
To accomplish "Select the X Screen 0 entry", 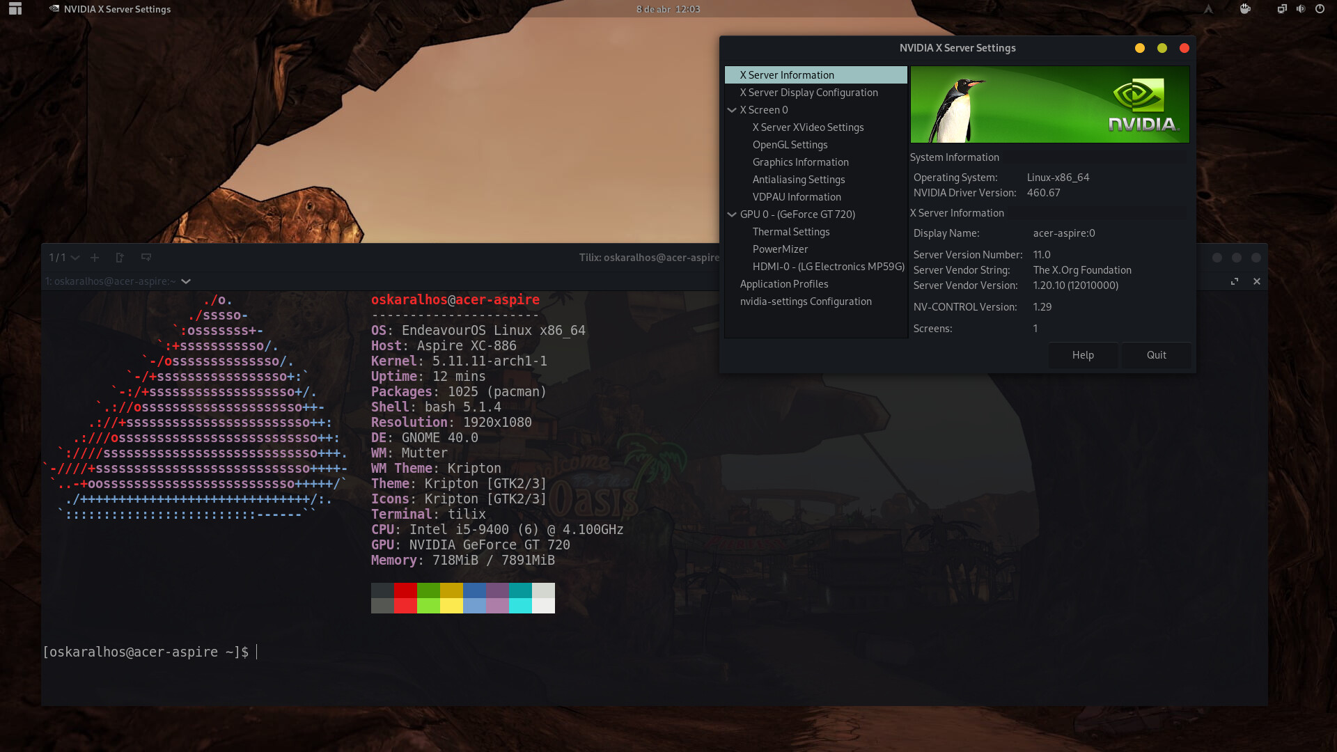I will pyautogui.click(x=764, y=110).
